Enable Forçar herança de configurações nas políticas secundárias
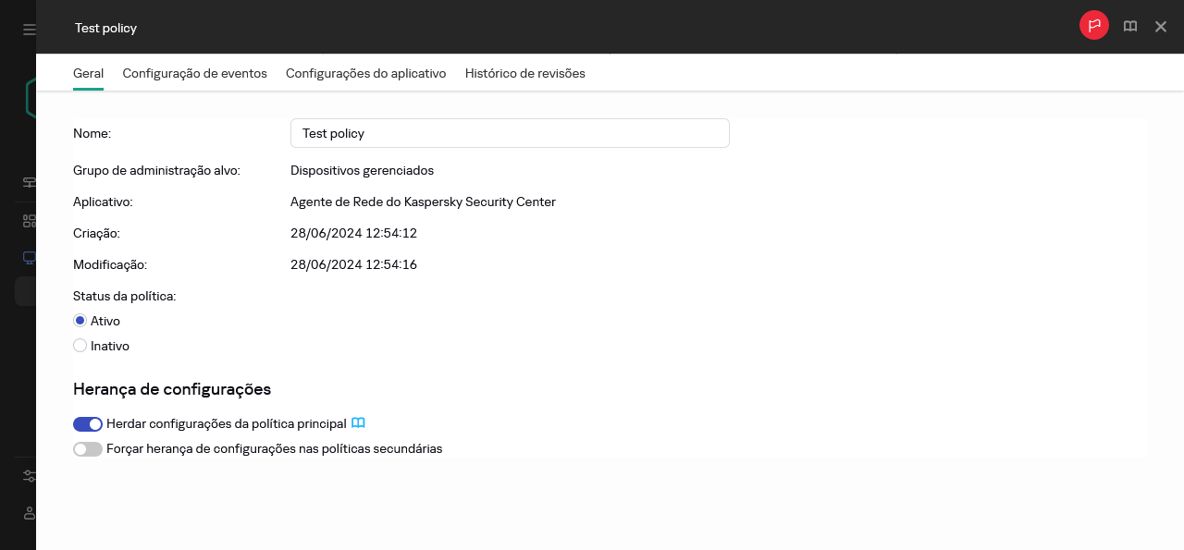 (x=88, y=449)
